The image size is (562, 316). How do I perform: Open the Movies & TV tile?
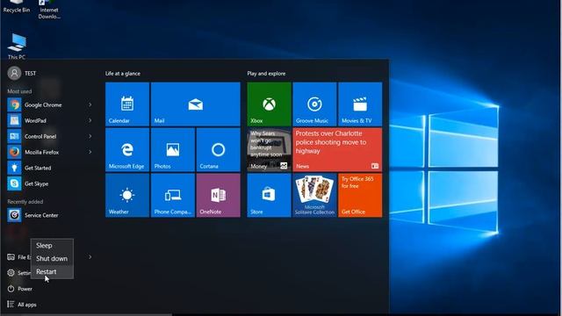pyautogui.click(x=360, y=104)
